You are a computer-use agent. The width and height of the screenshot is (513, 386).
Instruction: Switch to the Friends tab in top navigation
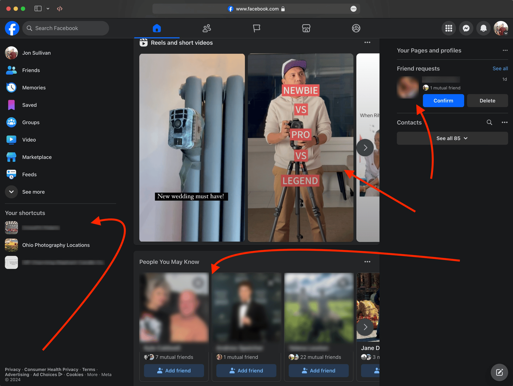(207, 28)
